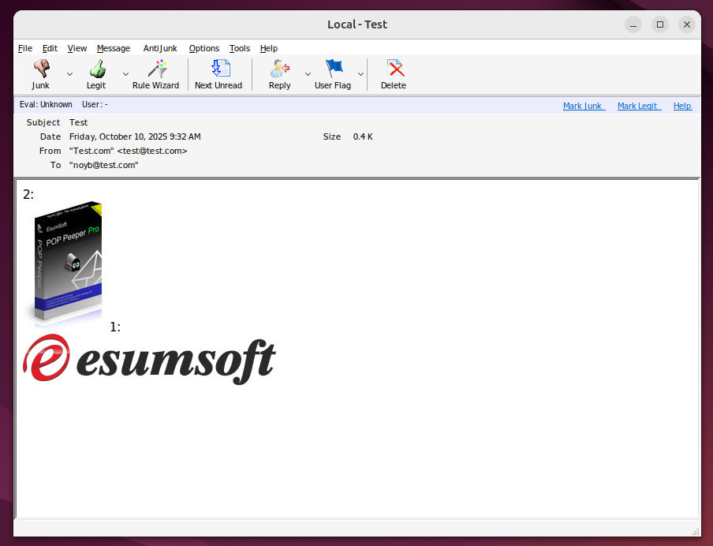Mark message Legit with thumbs-up icon
Screen dimensions: 713x546
tap(96, 74)
